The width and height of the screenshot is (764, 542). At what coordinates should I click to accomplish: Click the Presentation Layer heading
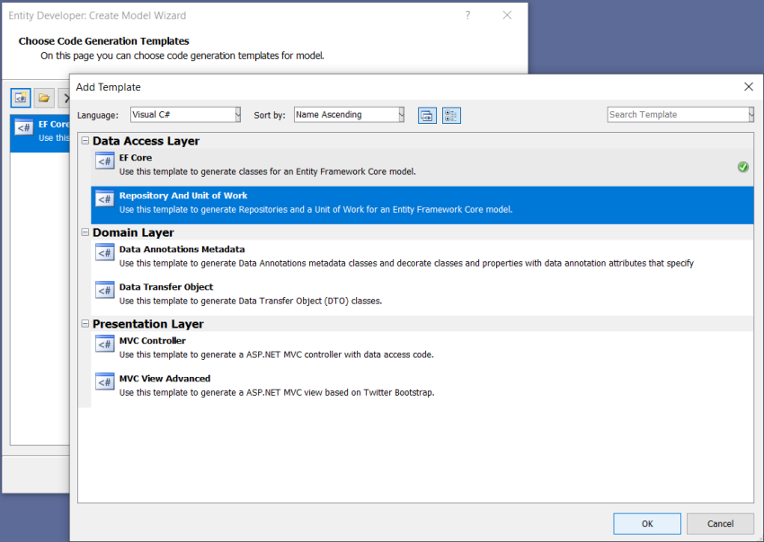tap(148, 324)
